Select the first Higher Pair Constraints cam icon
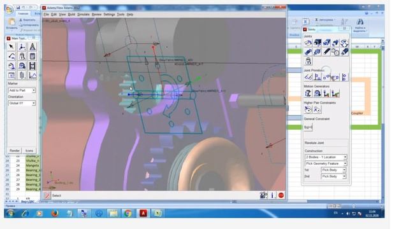Image resolution: width=408 pixels, height=229 pixels. 309,109
